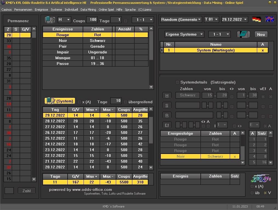Click the H signal button
The image size is (278, 210).
click(167, 96)
